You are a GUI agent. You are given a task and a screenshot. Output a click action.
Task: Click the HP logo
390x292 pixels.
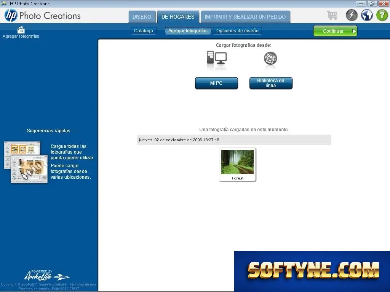(x=11, y=15)
